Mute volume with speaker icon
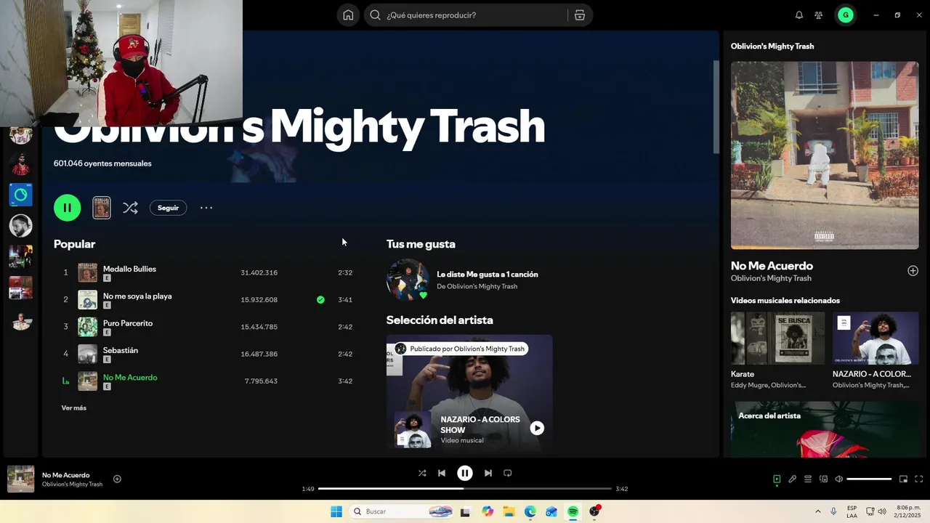Viewport: 930px width, 523px height. [838, 479]
